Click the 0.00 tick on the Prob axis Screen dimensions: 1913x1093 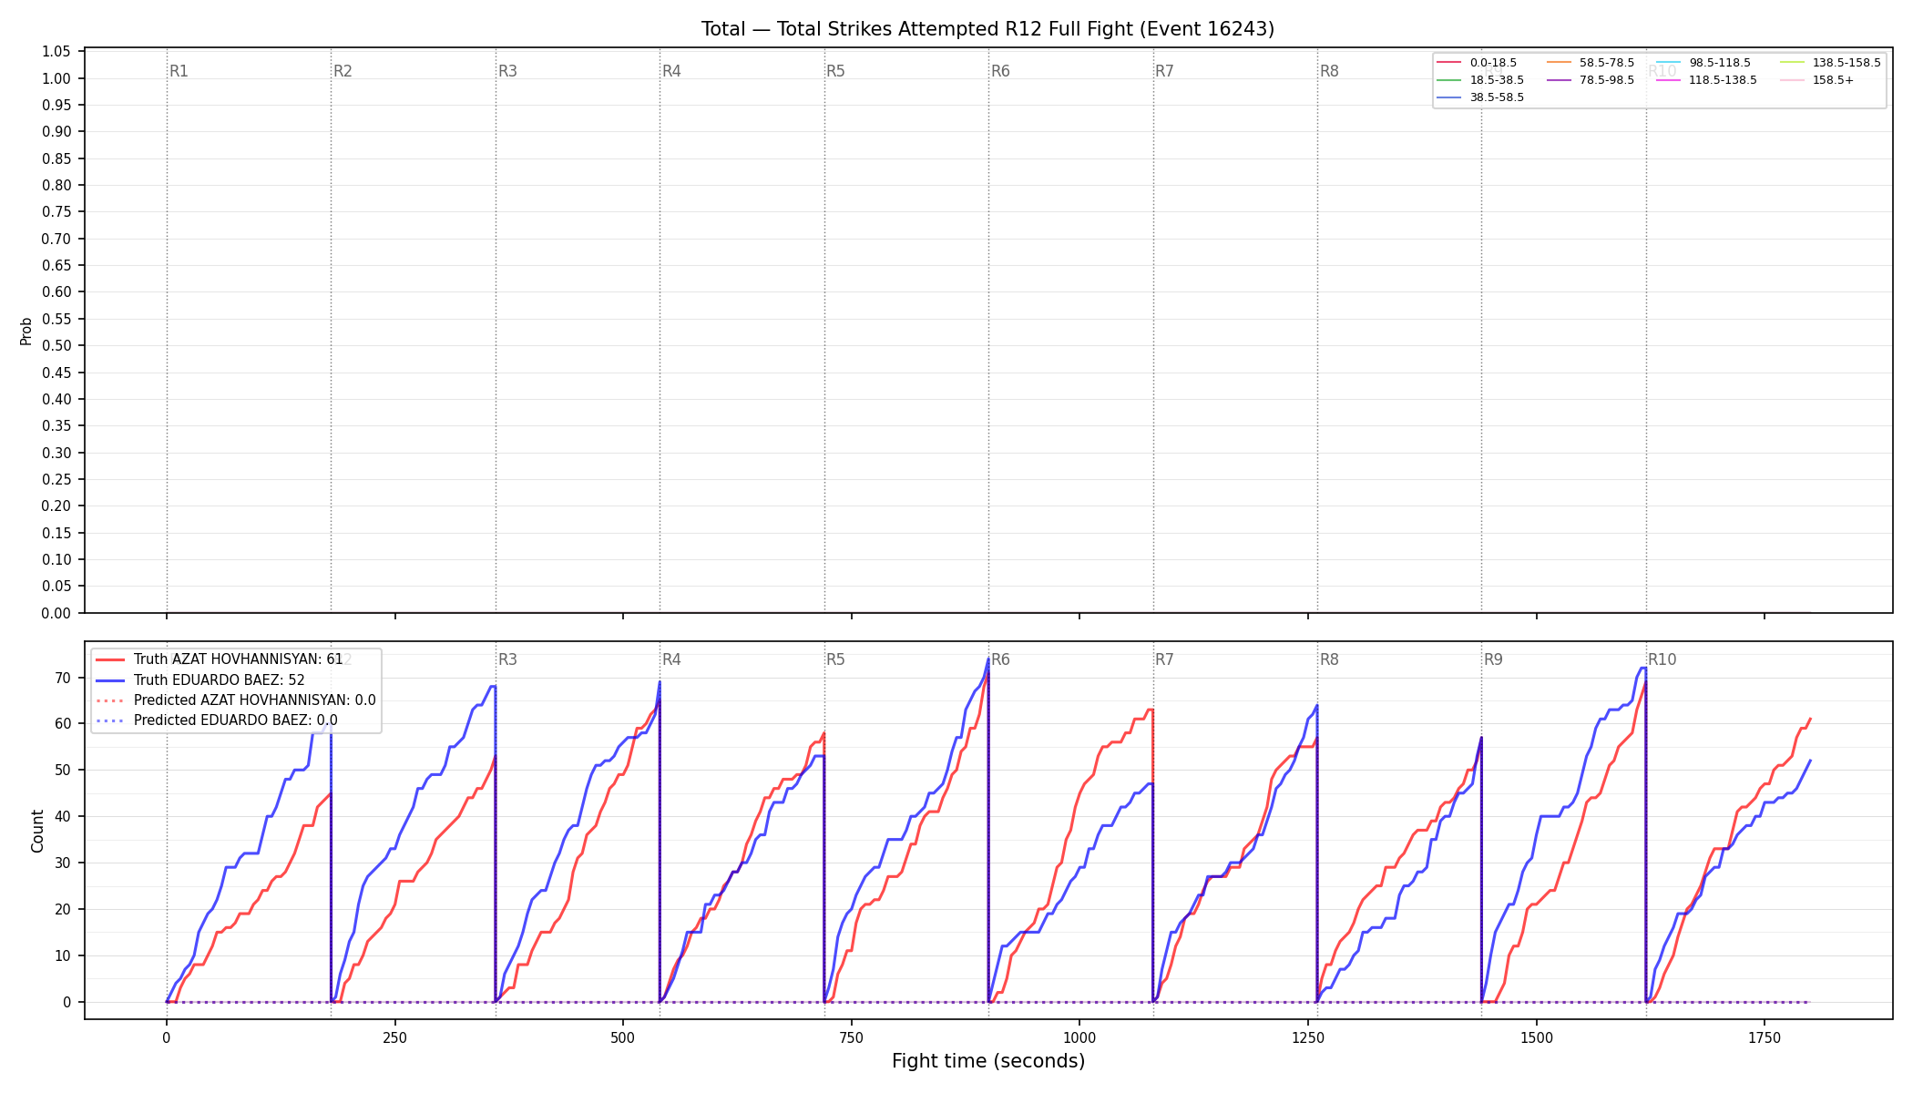tap(56, 614)
